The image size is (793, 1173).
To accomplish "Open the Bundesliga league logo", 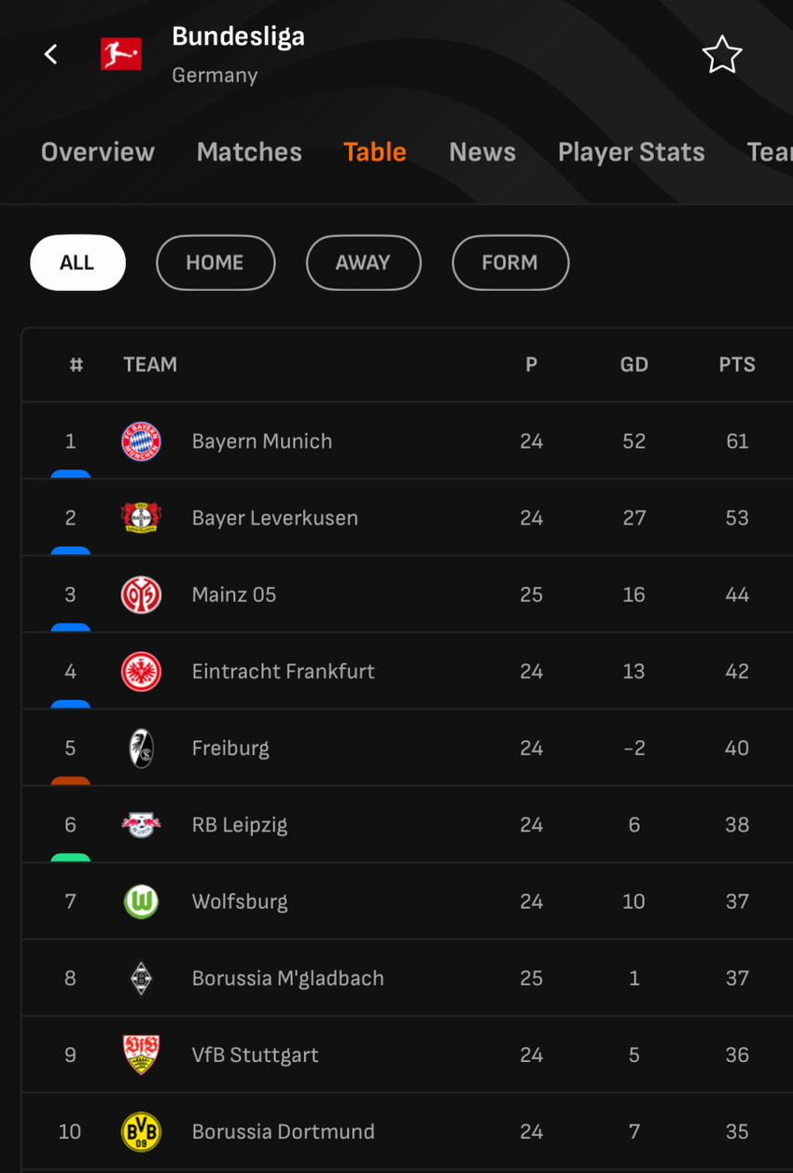I will [121, 54].
